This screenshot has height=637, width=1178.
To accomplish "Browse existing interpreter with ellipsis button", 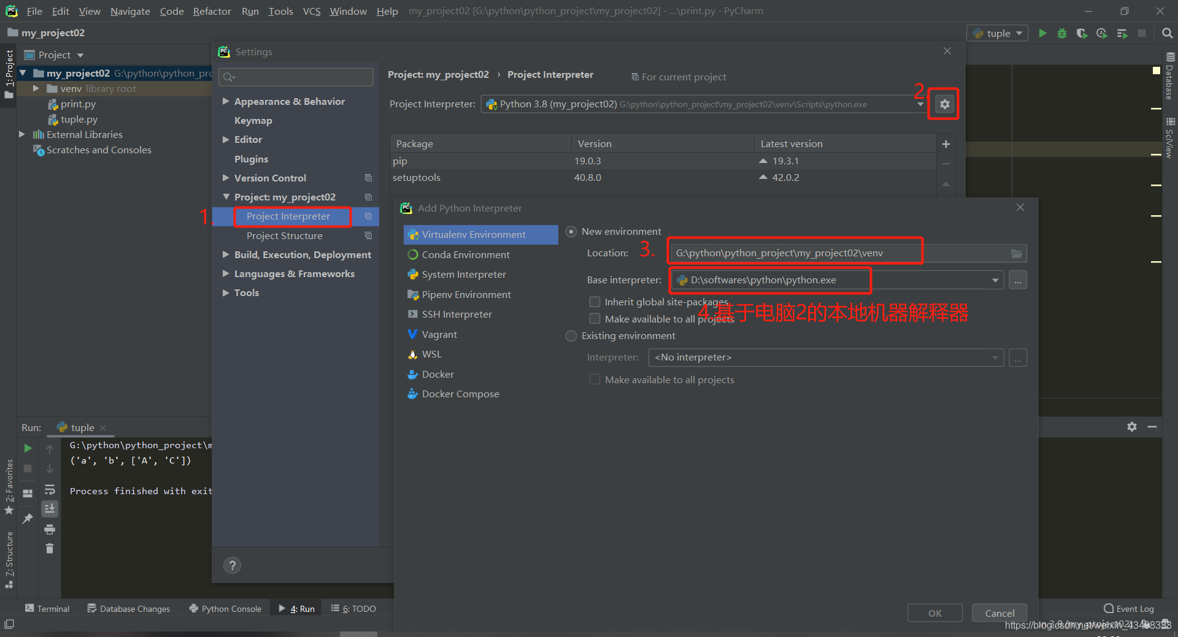I will (1017, 357).
